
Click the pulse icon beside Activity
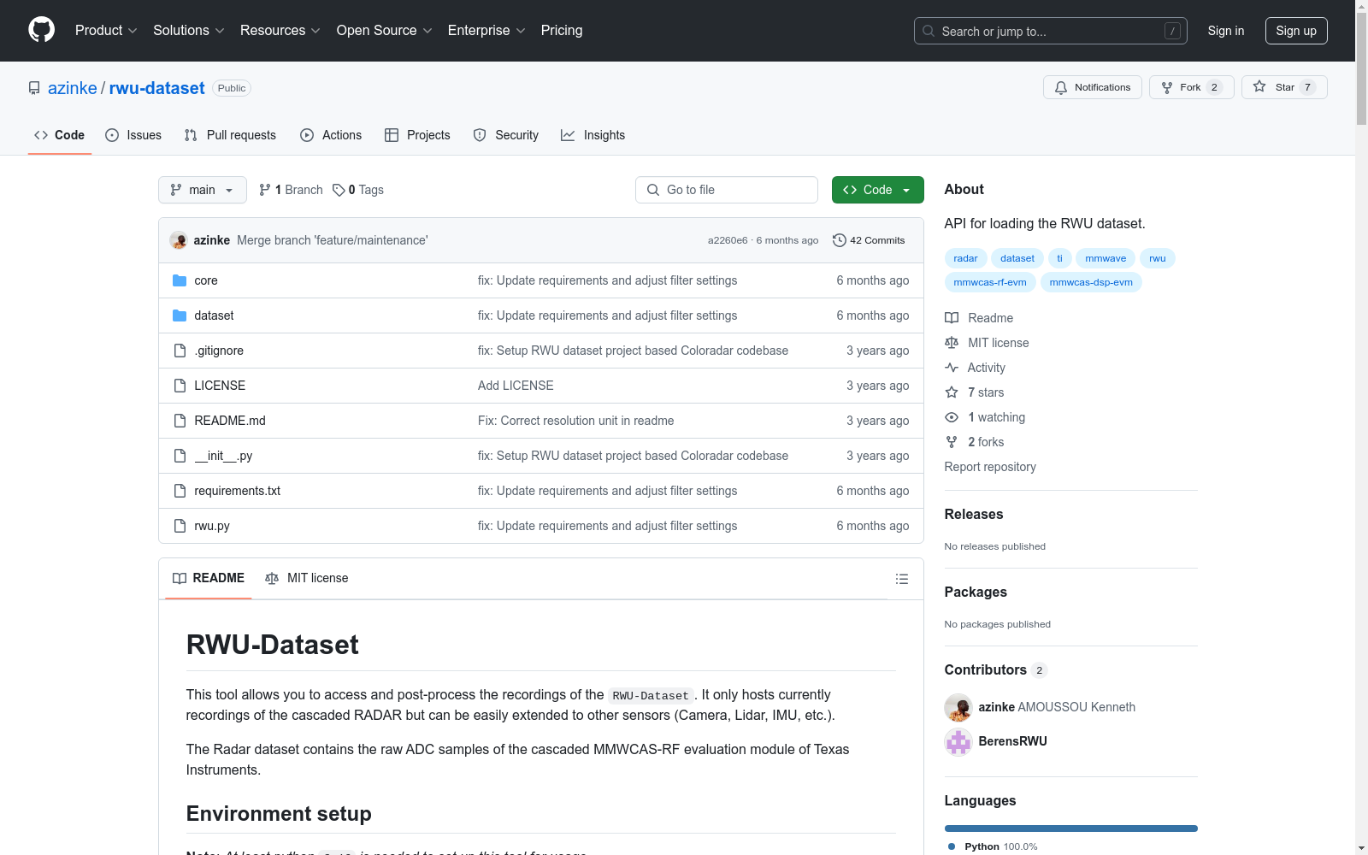coord(952,368)
